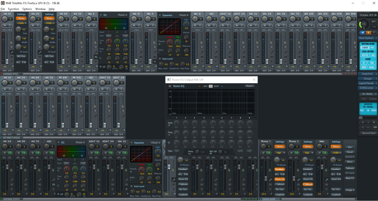Click the undo arrow icon in right panel
This screenshot has width=378, height=201.
point(374,21)
